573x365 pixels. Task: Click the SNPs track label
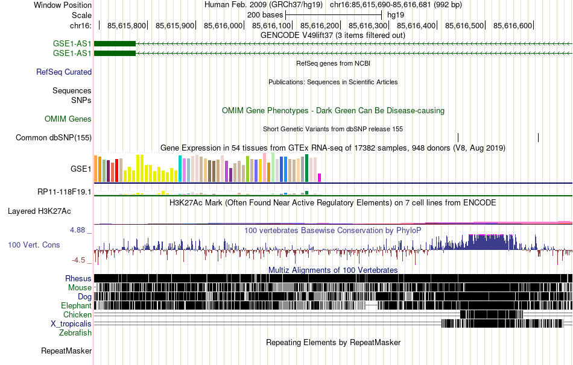(x=81, y=100)
